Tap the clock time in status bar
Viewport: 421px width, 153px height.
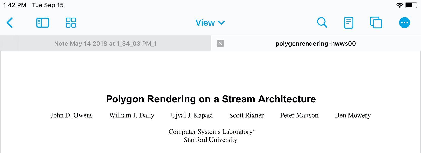coord(15,5)
